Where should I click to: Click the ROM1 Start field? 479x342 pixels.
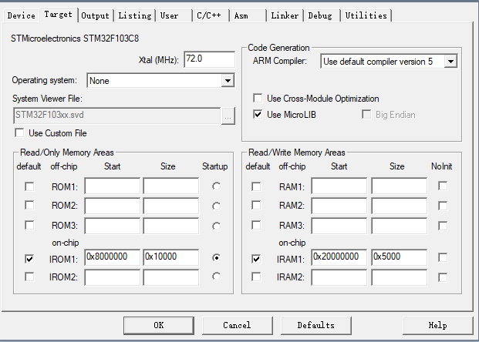113,186
